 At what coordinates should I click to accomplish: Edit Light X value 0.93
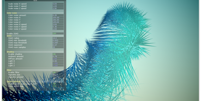coord(58,61)
